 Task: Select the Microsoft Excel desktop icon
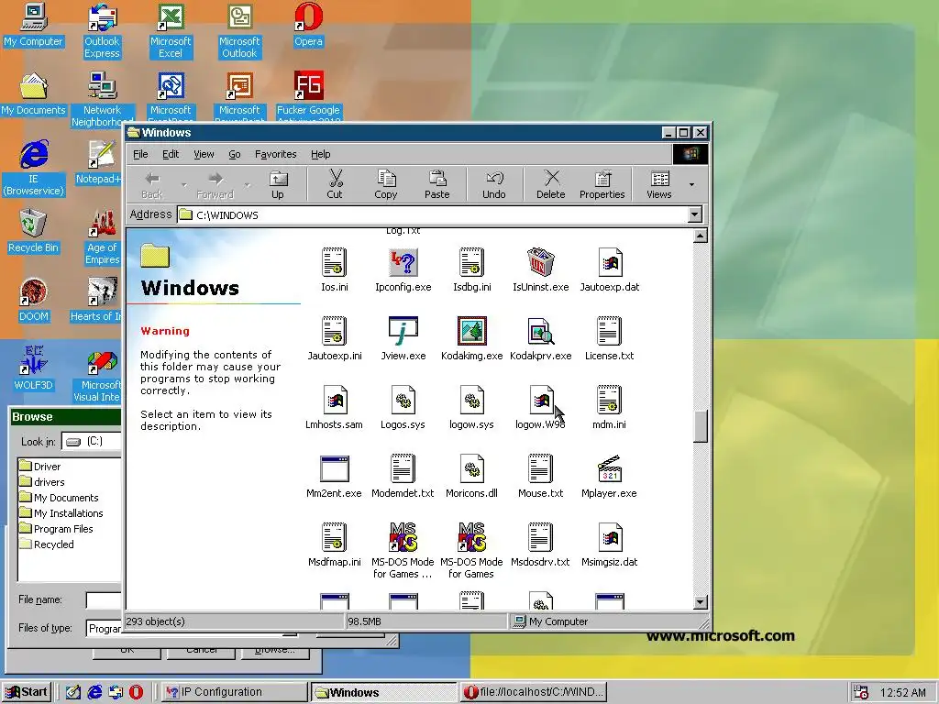[171, 31]
